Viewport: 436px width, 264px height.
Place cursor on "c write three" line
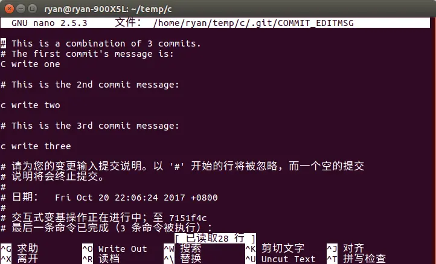click(36, 146)
